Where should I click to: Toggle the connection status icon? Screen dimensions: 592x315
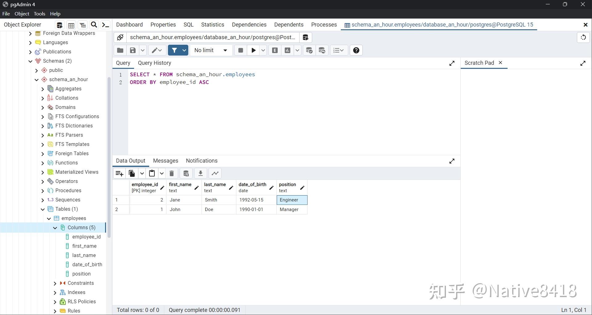(120, 37)
